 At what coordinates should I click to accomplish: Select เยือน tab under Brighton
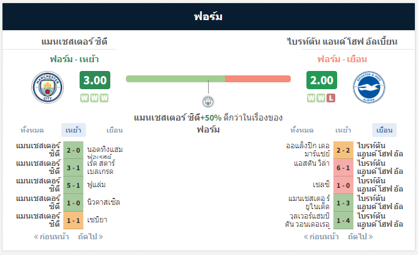tap(384, 130)
